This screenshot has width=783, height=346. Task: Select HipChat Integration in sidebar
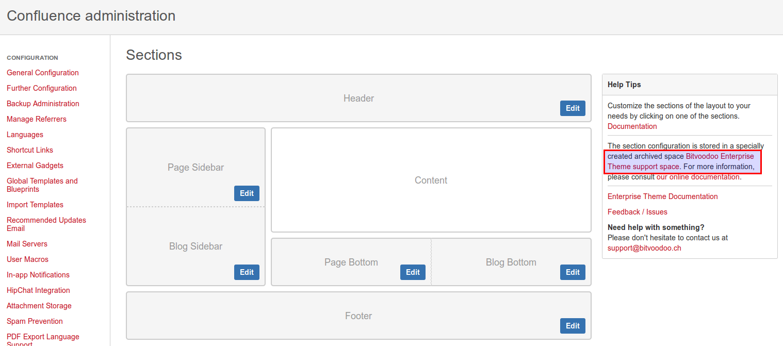pyautogui.click(x=38, y=290)
